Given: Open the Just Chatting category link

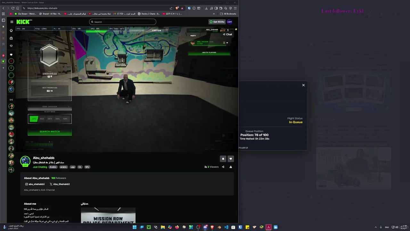Looking at the screenshot, I should (x=40, y=167).
